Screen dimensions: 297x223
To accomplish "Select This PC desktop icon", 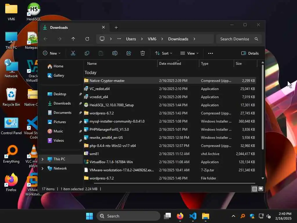I will click(x=11, y=40).
